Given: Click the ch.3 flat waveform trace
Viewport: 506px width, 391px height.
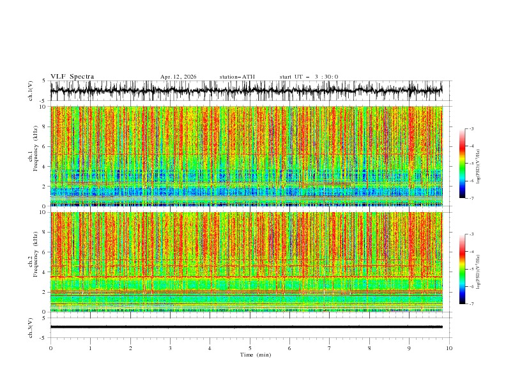Looking at the screenshot, I should coord(246,327).
